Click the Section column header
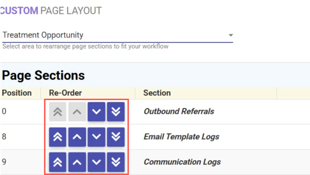This screenshot has height=175, width=310. (157, 93)
